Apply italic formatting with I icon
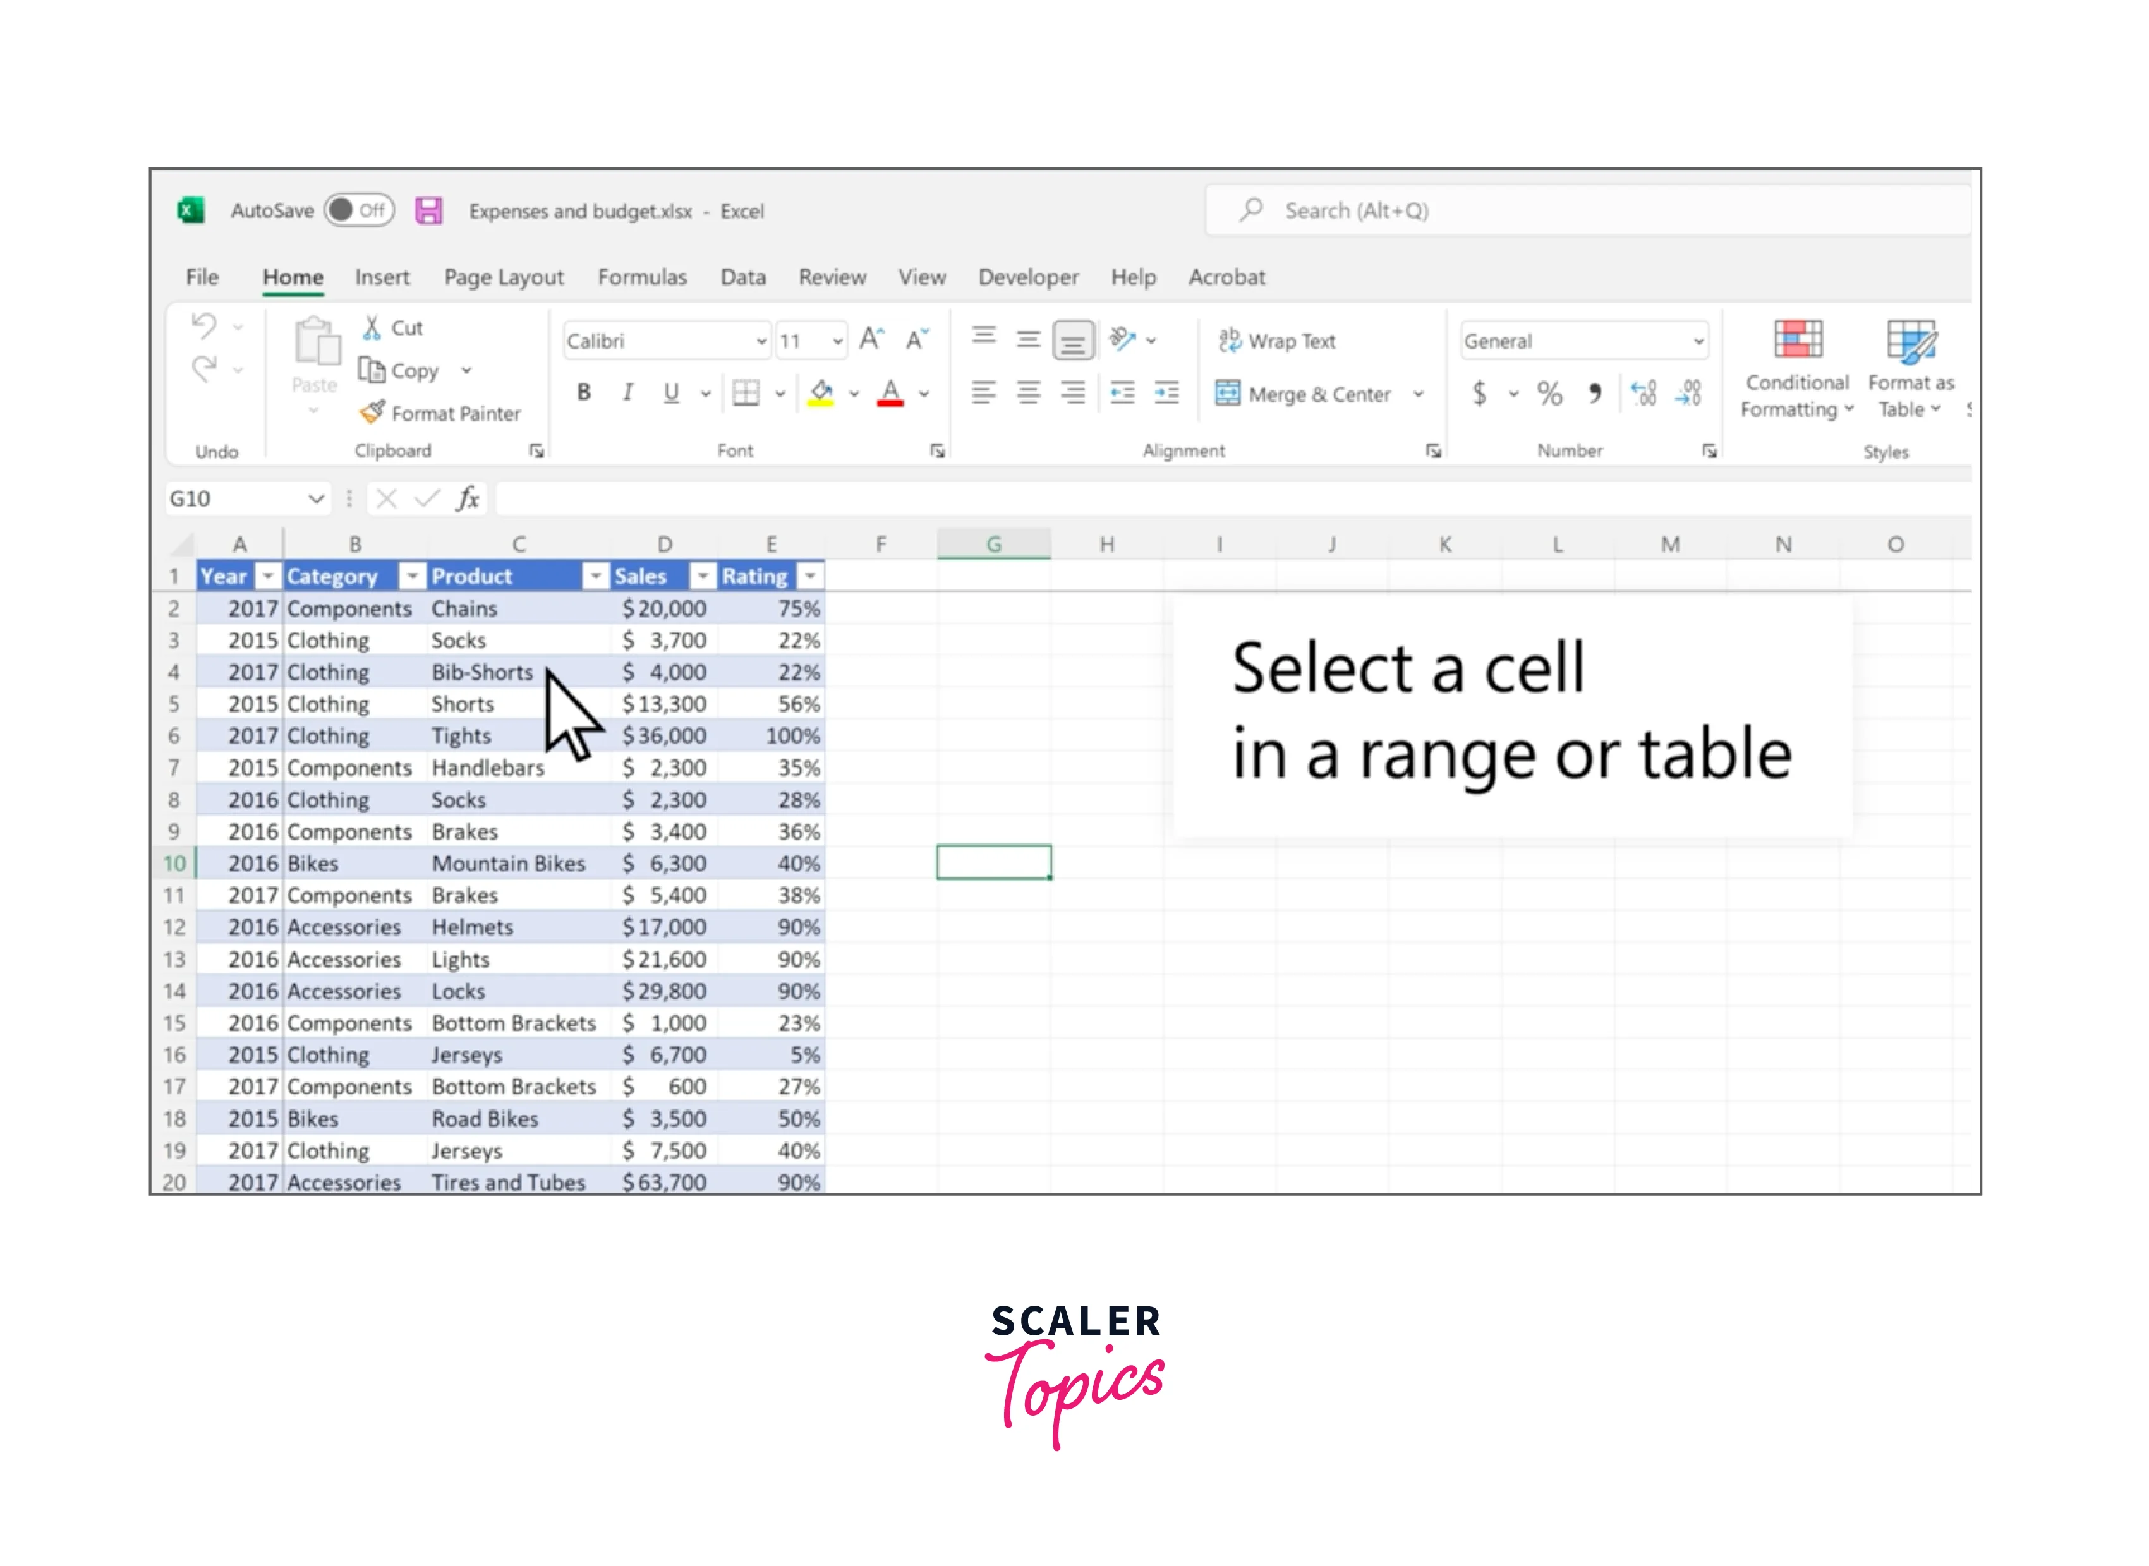This screenshot has width=2149, height=1566. [627, 392]
